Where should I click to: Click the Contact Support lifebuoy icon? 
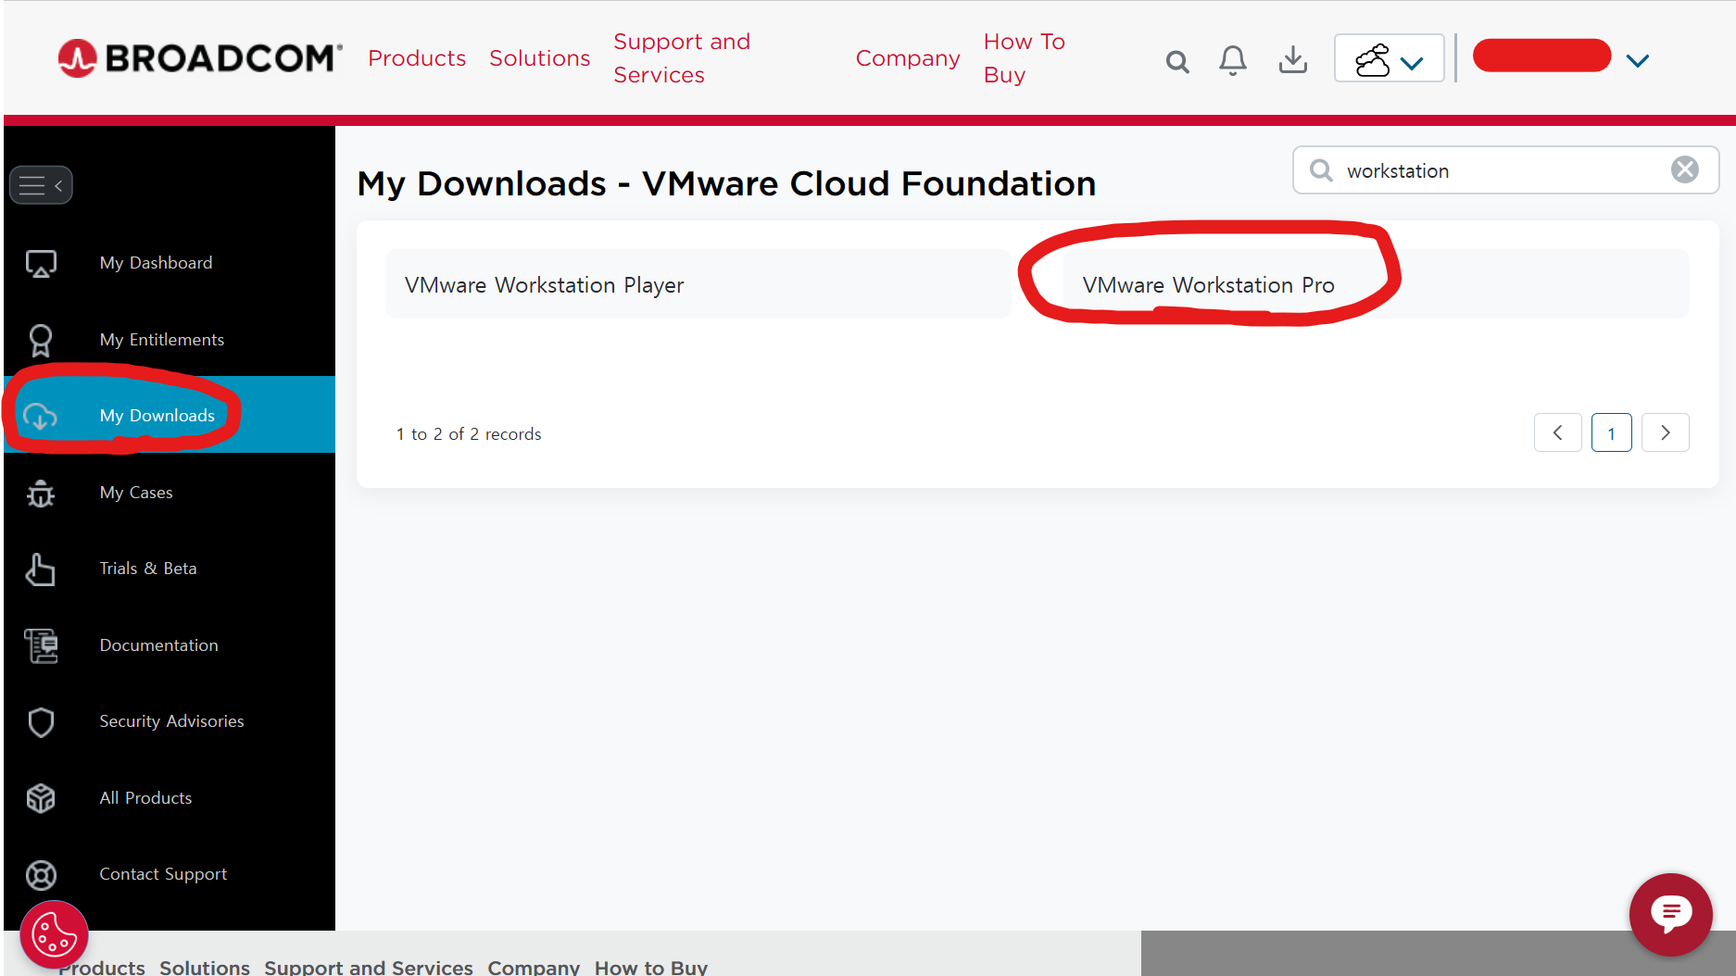click(41, 875)
